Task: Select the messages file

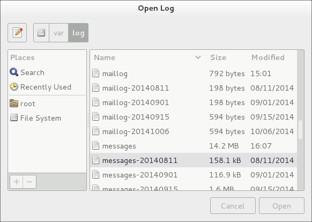Action: tap(194, 146)
